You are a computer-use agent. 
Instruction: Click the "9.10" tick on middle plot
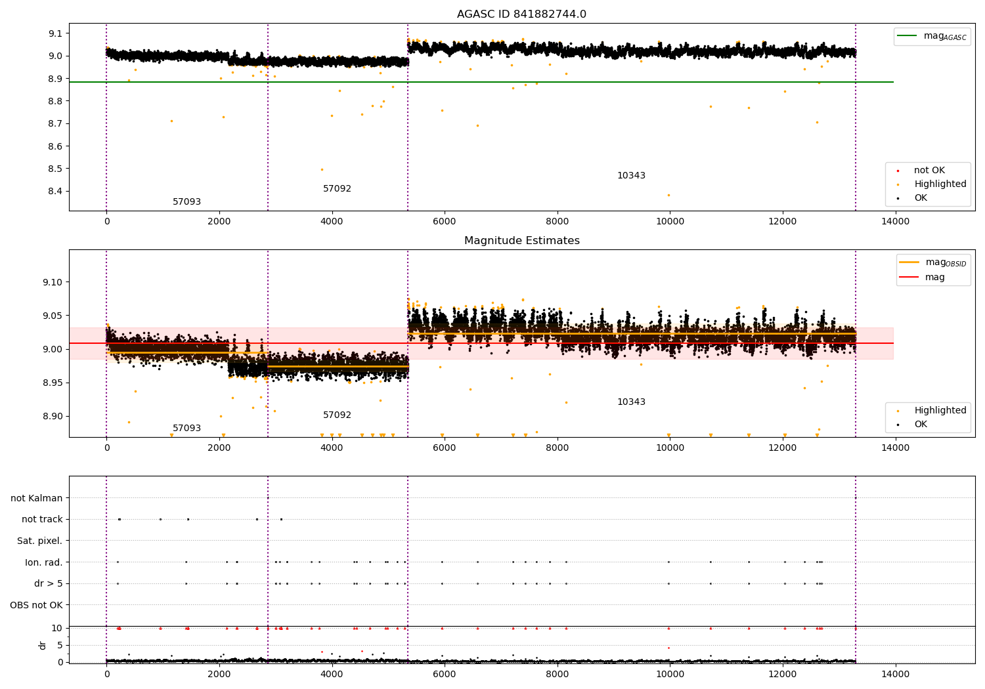pos(53,283)
